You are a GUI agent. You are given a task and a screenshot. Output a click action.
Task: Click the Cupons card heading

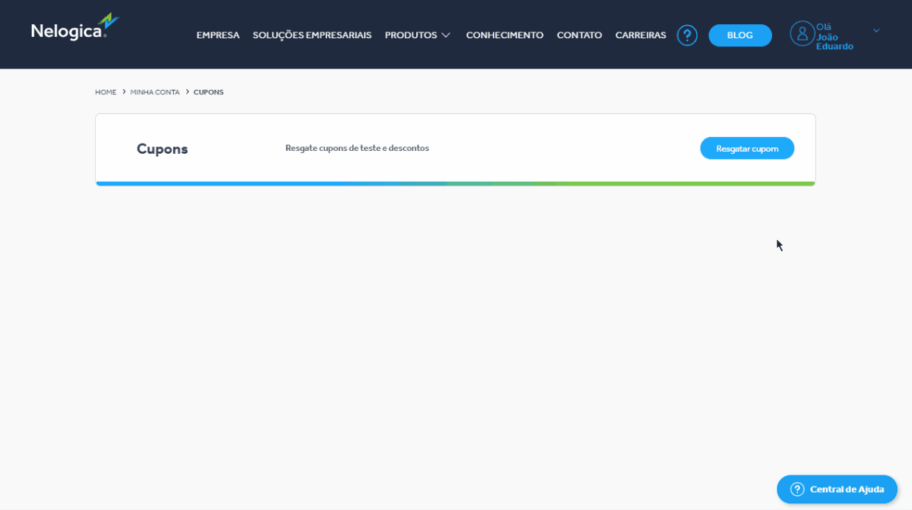coord(162,149)
